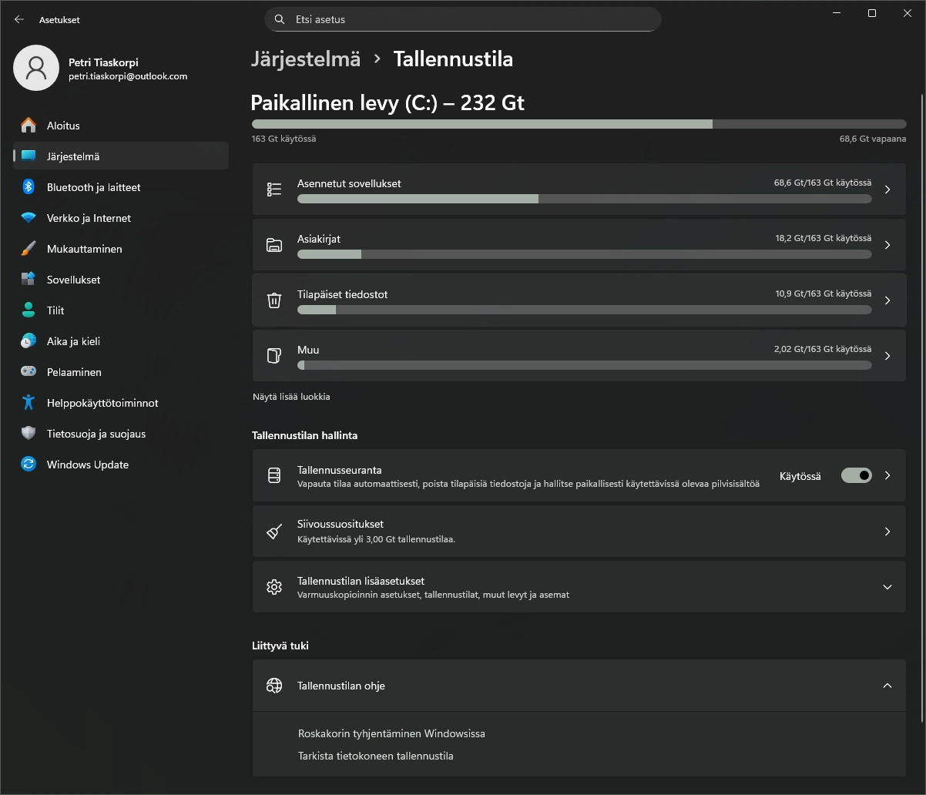The width and height of the screenshot is (926, 795).
Task: Click the Tilapäiset tiedostot trash icon
Action: [x=274, y=300]
